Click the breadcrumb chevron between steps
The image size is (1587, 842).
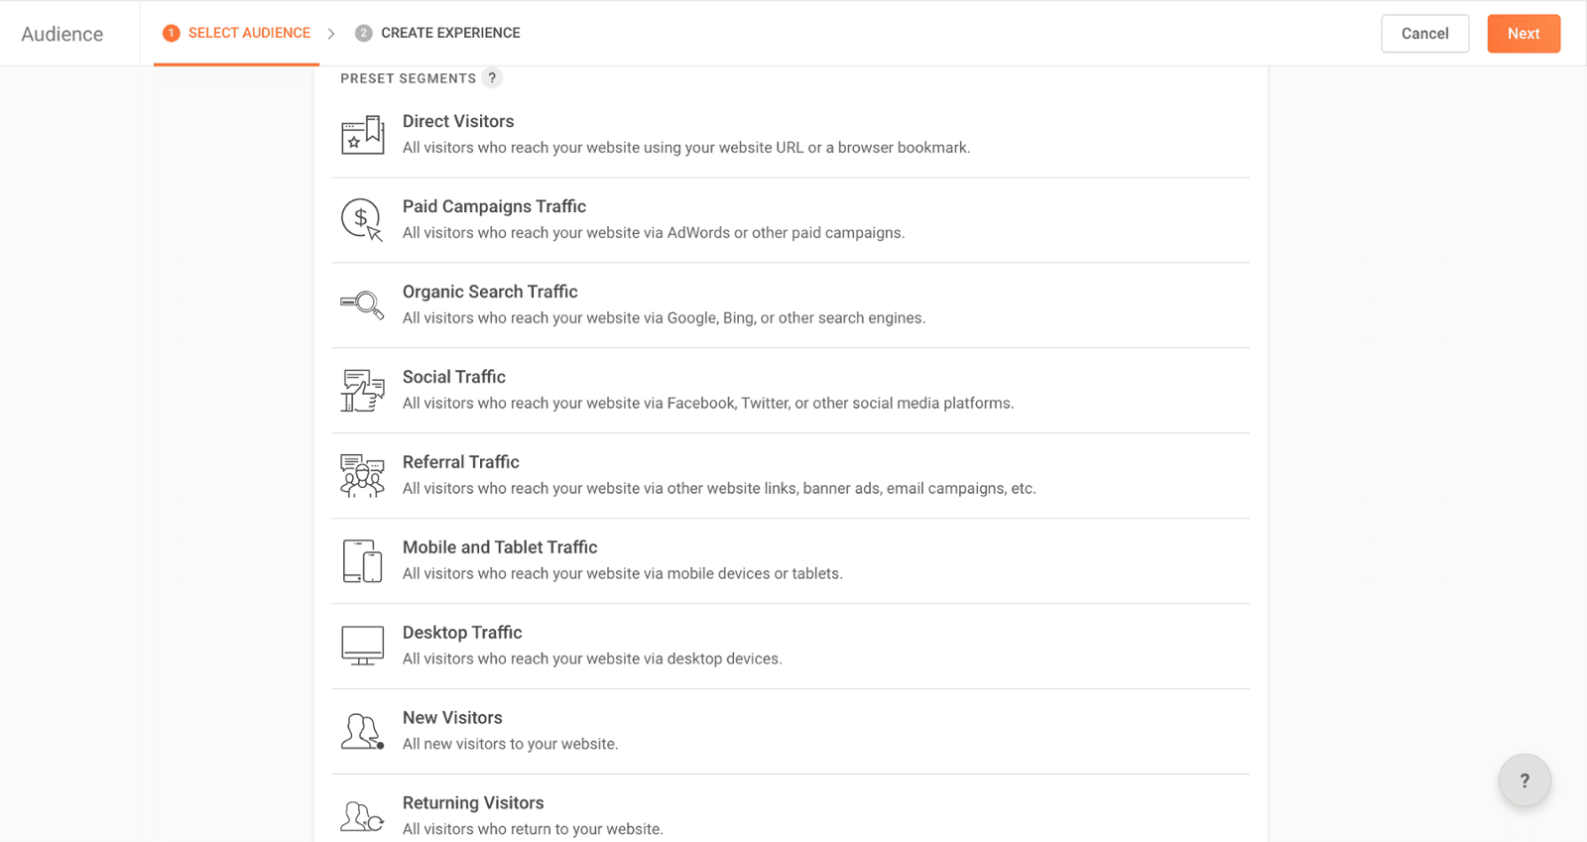click(331, 34)
